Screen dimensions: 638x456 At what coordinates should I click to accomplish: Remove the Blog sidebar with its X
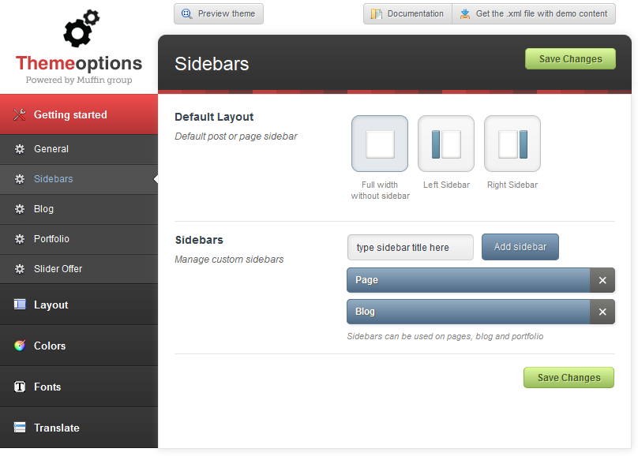coord(602,312)
